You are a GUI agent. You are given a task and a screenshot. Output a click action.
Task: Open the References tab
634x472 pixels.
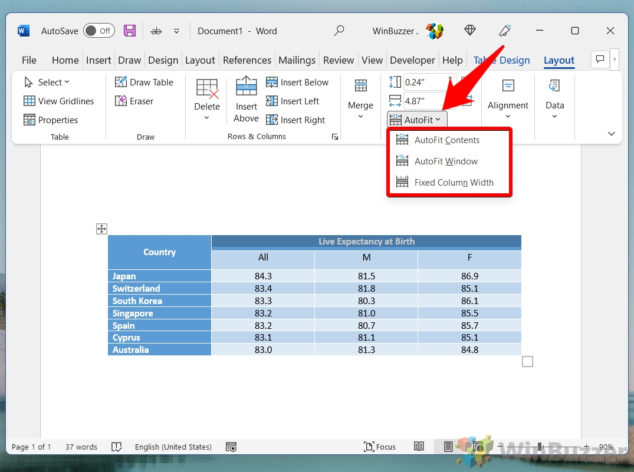(x=247, y=60)
